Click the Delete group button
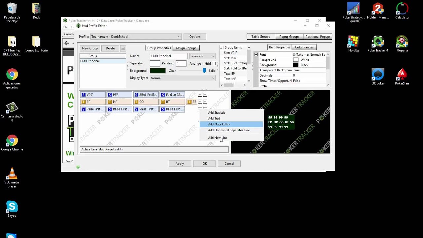This screenshot has width=423, height=238. (110, 48)
